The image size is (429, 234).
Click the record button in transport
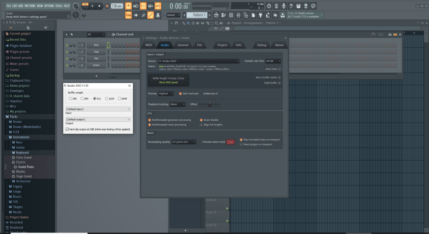point(107,6)
